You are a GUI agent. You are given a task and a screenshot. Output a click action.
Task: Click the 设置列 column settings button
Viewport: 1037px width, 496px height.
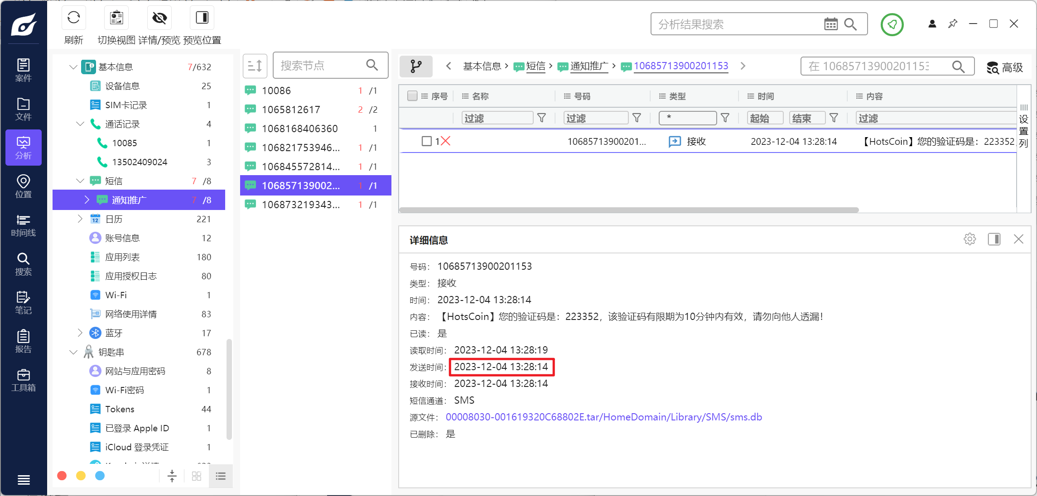click(1023, 126)
